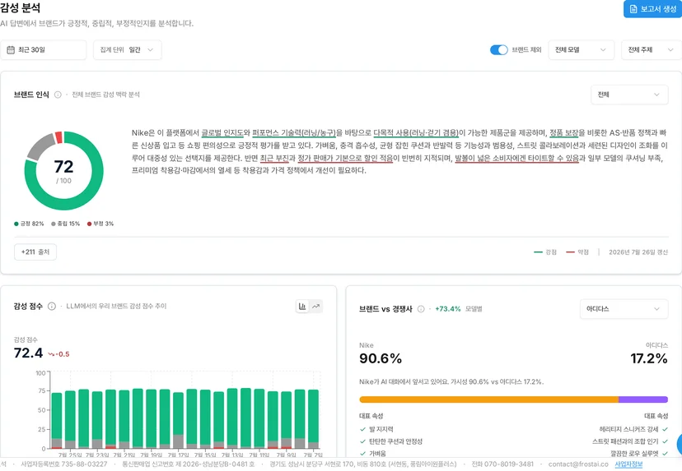Click the Nike vs 아디다스 comparison bar
The image size is (682, 471).
pos(514,399)
